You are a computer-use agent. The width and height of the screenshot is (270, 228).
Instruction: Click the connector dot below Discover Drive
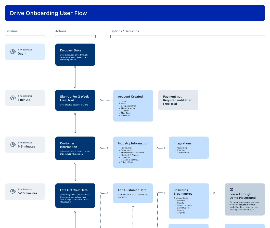point(75,67)
